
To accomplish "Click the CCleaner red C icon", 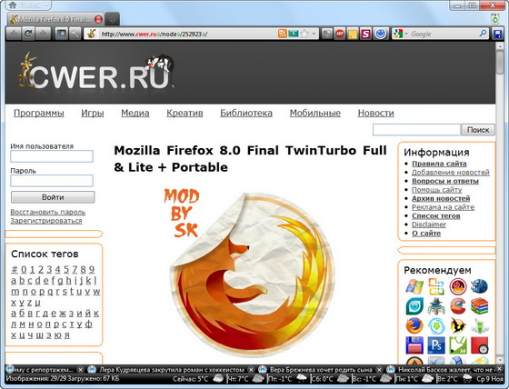I will coord(458,306).
